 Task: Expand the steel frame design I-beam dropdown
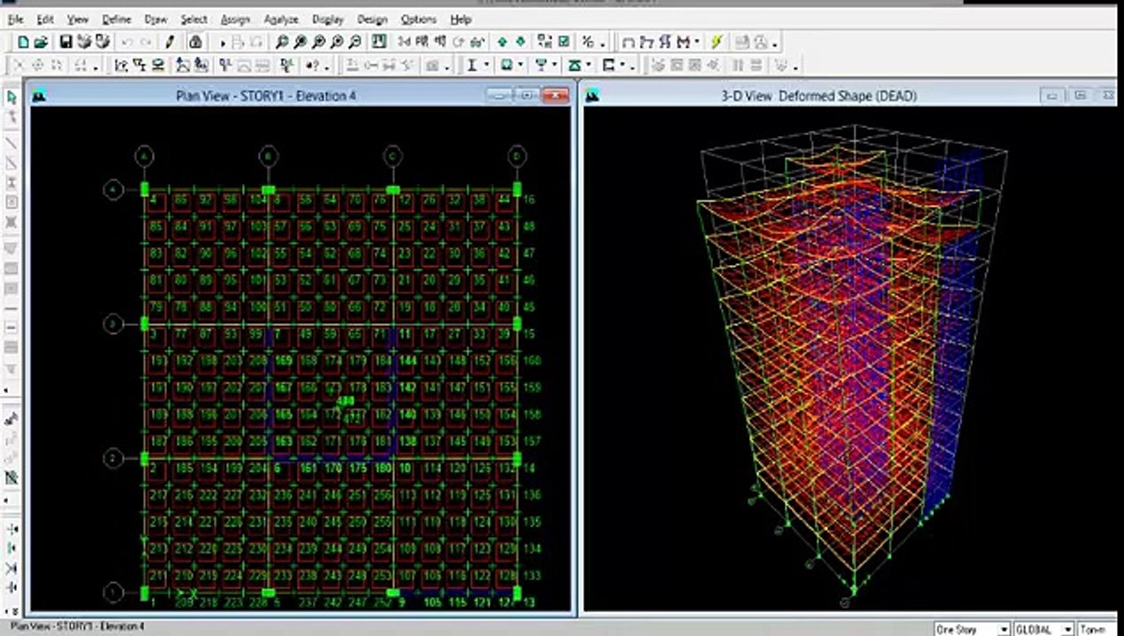(x=486, y=65)
